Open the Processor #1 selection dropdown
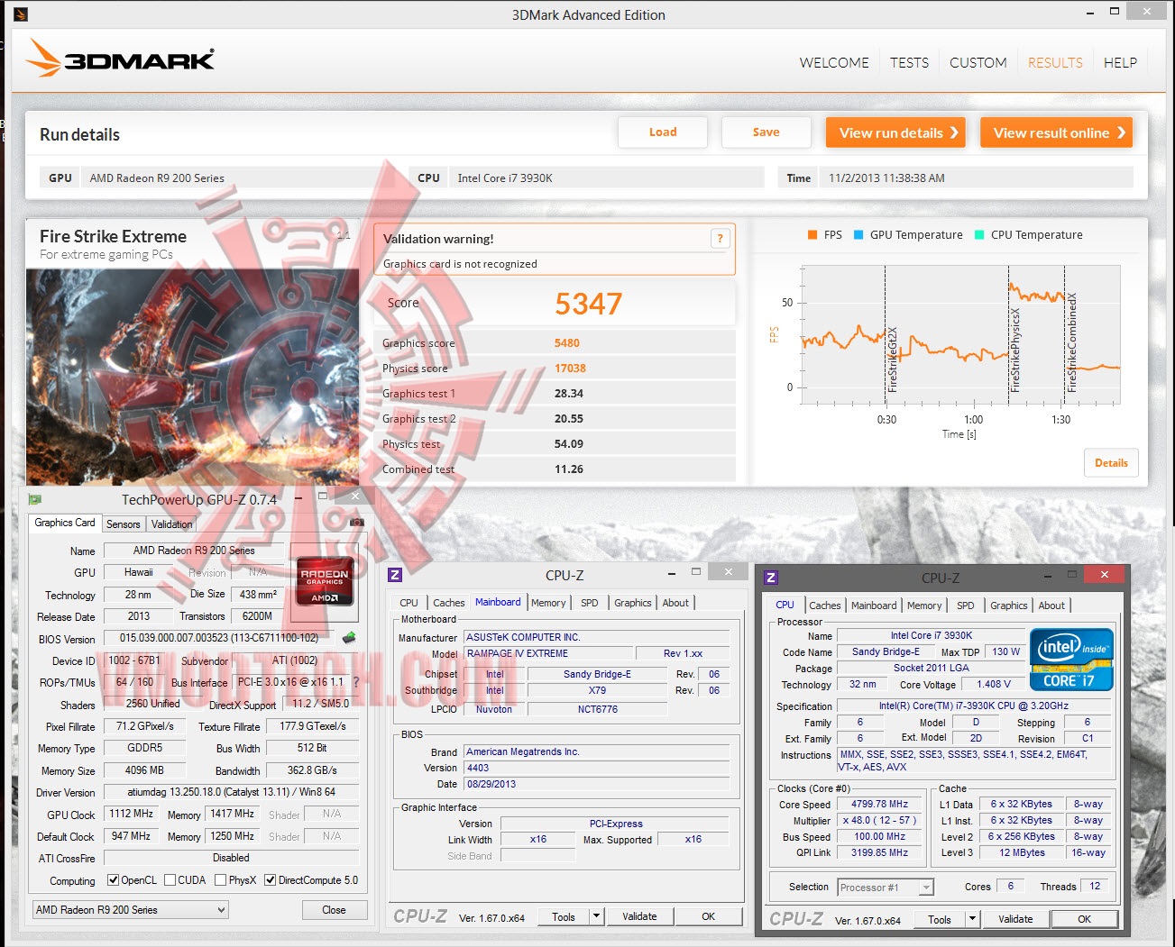 (x=886, y=888)
